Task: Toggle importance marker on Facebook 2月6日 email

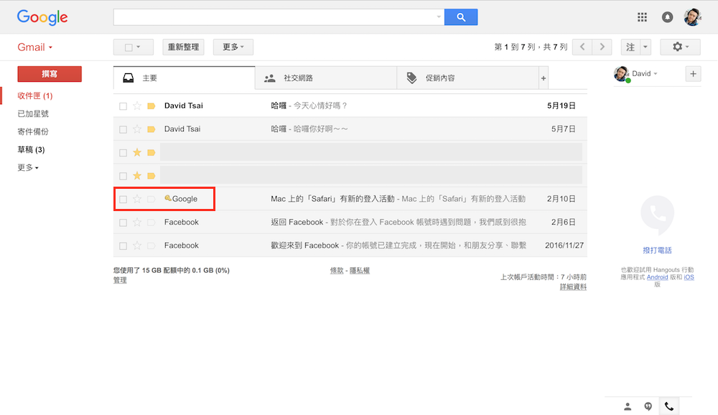Action: [x=151, y=222]
